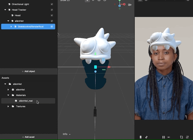Select the alienHat scene object label
193x140 pixels.
pyautogui.click(x=19, y=21)
